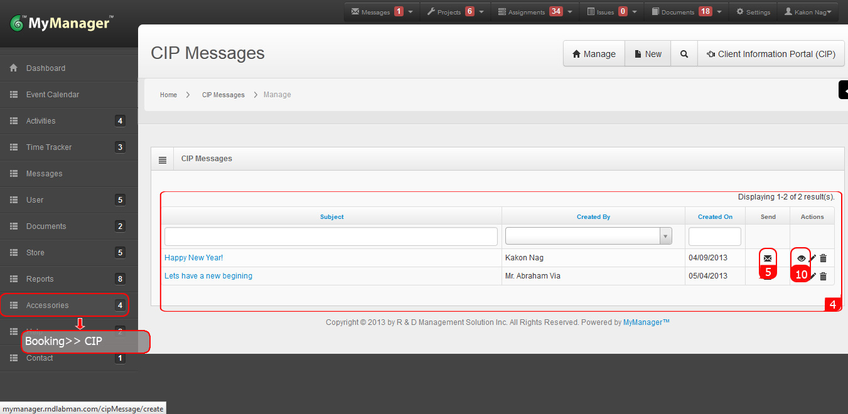Screen dimensions: 848x414
Task: Click the magnifier search button
Action: click(x=684, y=54)
